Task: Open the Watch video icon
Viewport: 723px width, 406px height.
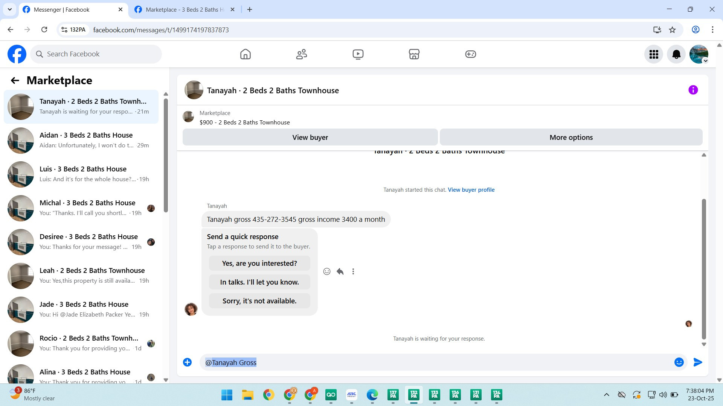Action: [358, 54]
